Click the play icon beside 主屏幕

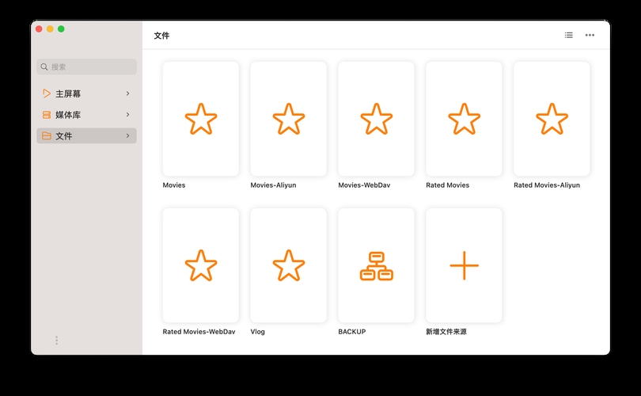coord(47,93)
